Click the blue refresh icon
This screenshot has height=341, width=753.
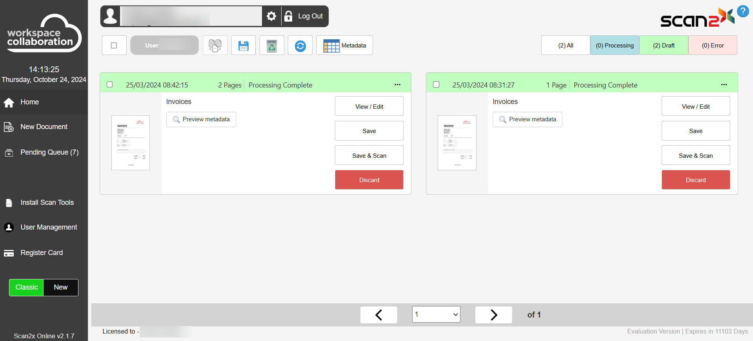pyautogui.click(x=300, y=46)
